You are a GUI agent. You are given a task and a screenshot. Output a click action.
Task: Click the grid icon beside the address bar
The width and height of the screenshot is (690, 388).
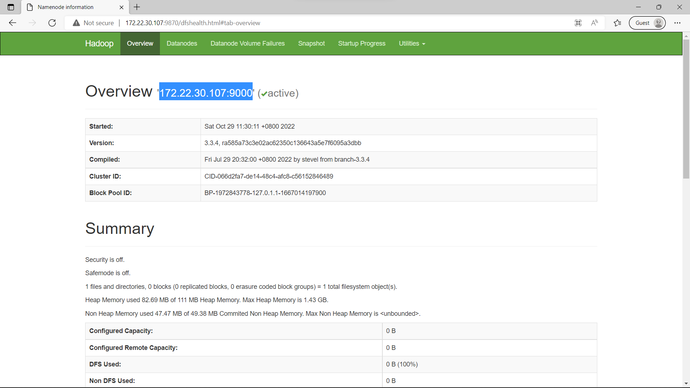click(578, 23)
